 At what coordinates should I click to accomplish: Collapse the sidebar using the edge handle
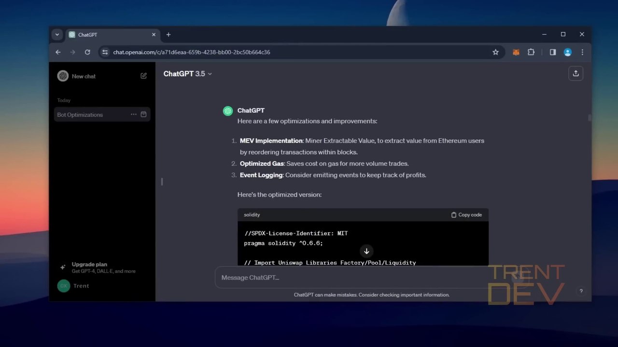click(x=162, y=181)
